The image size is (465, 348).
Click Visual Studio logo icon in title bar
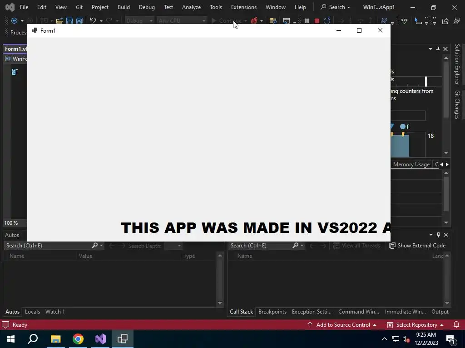(10, 7)
